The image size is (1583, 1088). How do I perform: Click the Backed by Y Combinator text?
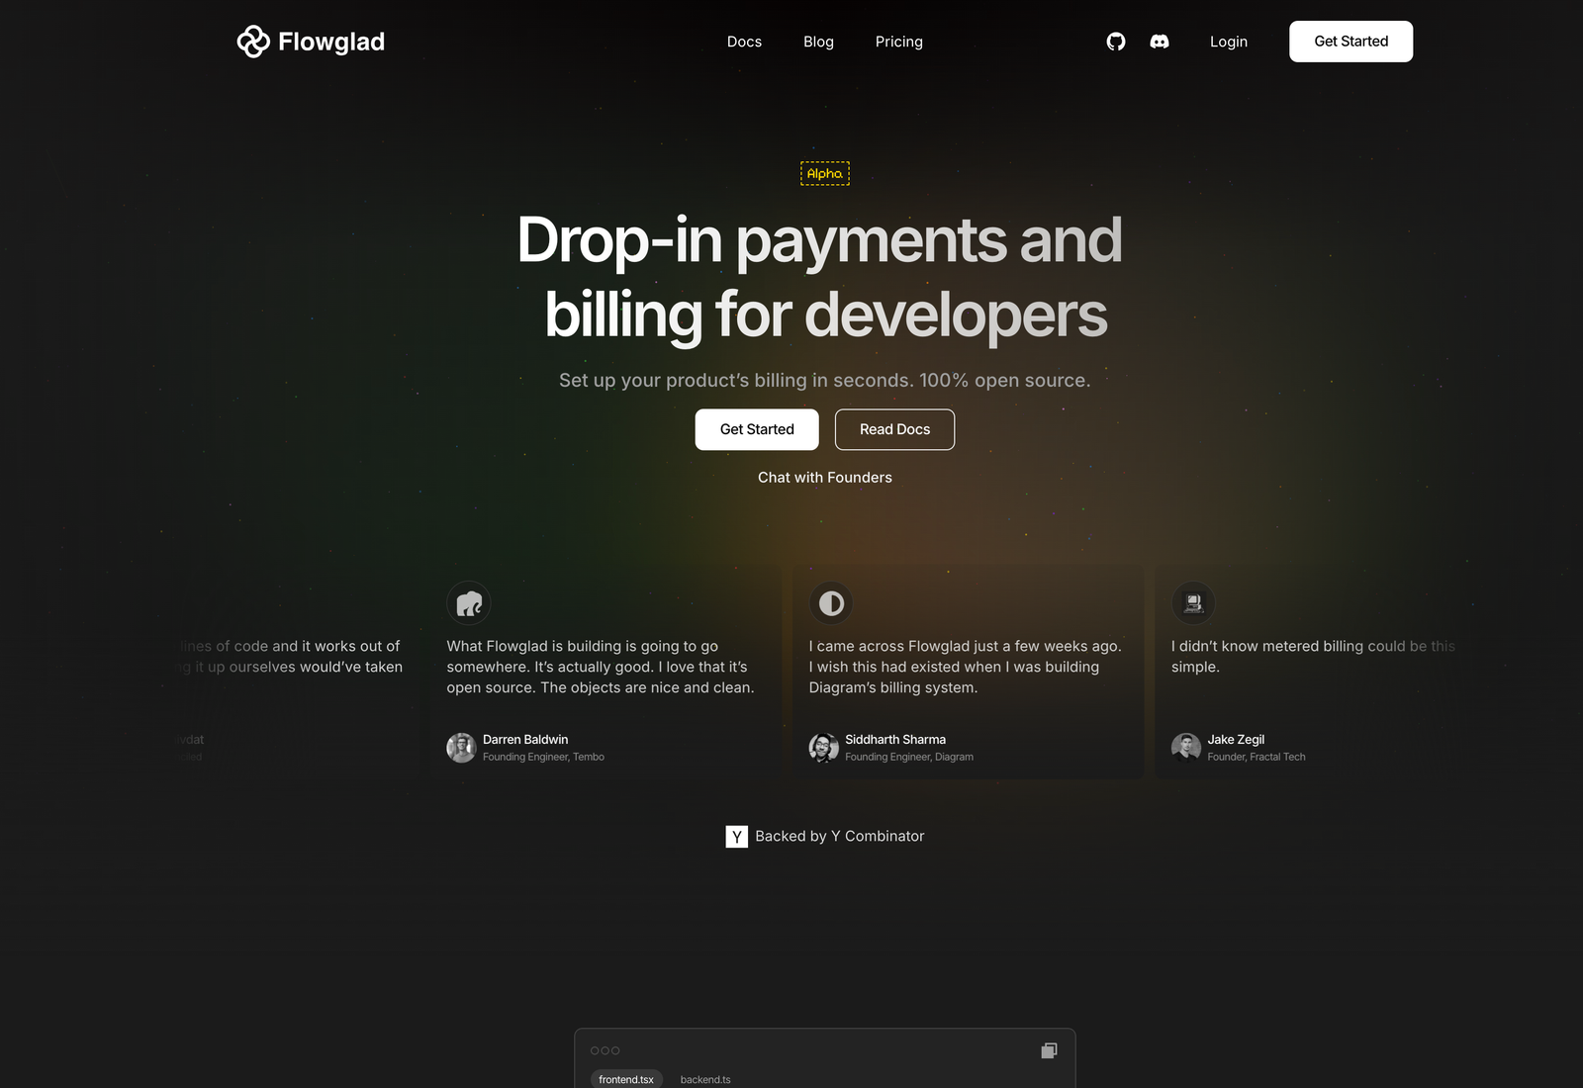tap(840, 836)
